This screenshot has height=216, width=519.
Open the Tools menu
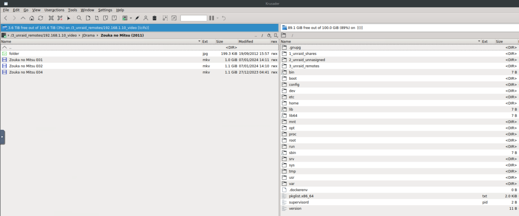(73, 10)
